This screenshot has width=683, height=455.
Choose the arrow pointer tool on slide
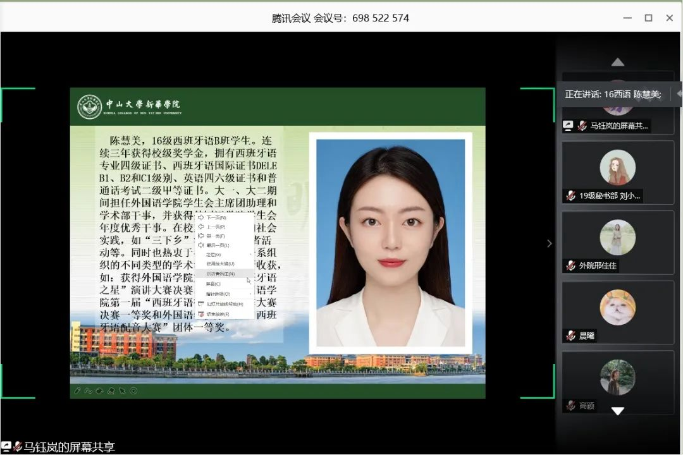coord(122,391)
